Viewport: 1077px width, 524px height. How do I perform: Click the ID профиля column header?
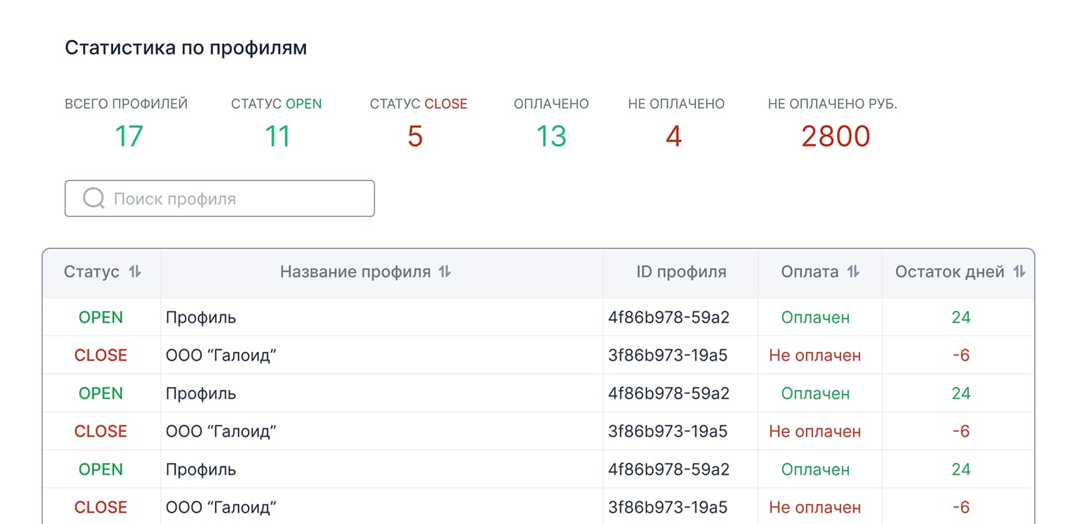[x=680, y=272]
